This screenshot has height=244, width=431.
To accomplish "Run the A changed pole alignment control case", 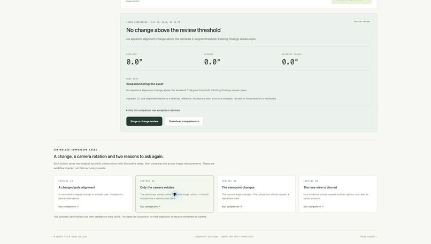I will point(93,194).
